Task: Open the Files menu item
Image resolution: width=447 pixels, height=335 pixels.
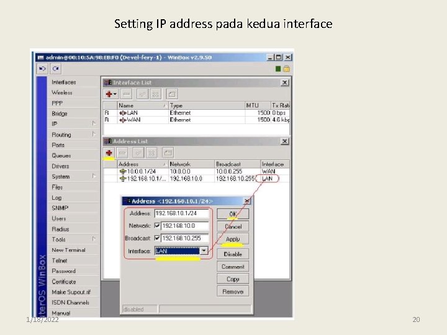Action: pos(57,187)
